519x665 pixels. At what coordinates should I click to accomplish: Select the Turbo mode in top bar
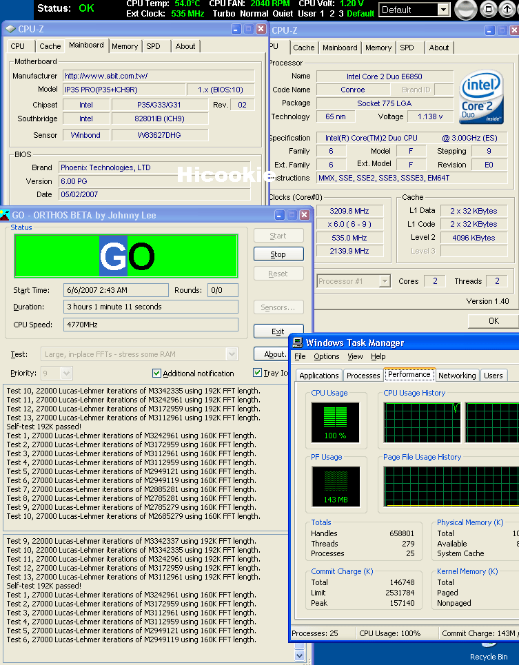click(224, 14)
